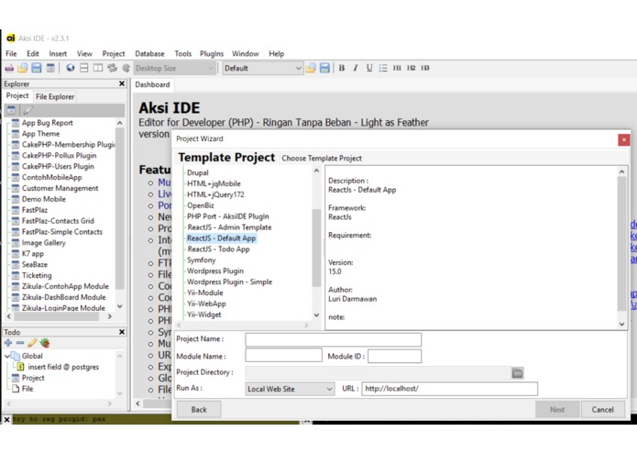This screenshot has width=637, height=453.
Task: Add a todo with the plus icon
Action: pyautogui.click(x=8, y=343)
